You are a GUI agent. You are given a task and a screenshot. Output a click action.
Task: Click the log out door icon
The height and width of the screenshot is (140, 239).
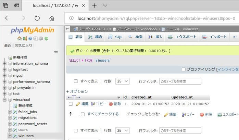coord(25,38)
